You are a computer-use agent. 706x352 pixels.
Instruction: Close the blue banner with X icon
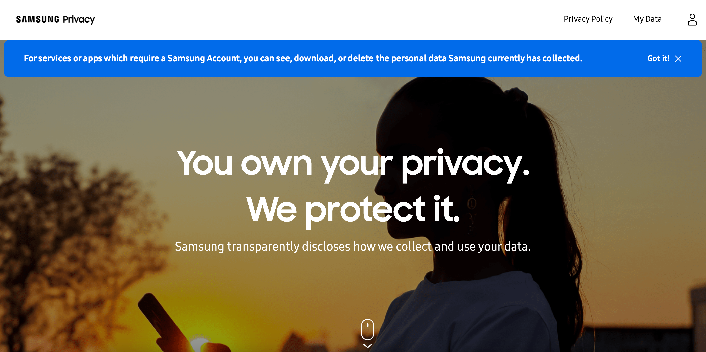click(678, 59)
